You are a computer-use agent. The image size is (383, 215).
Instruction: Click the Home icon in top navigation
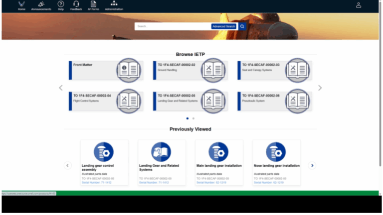tap(21, 4)
